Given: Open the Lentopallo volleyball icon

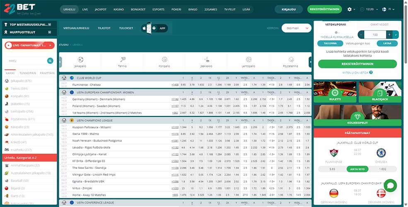Looking at the screenshot, I should [x=249, y=60].
